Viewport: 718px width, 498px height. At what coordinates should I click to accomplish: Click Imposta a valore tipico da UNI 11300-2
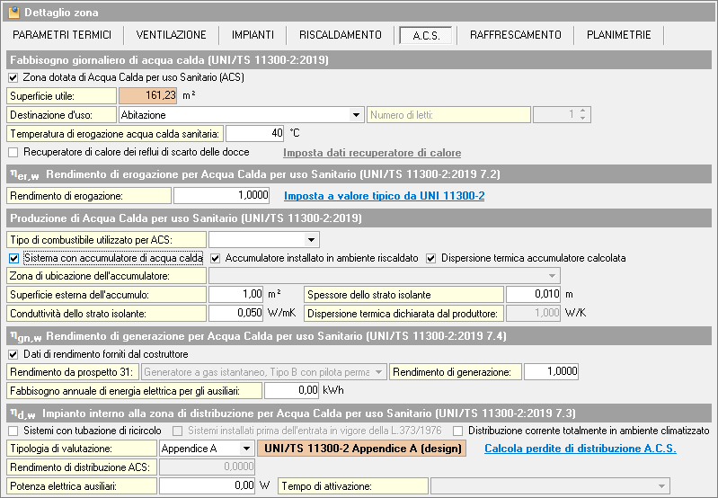384,195
